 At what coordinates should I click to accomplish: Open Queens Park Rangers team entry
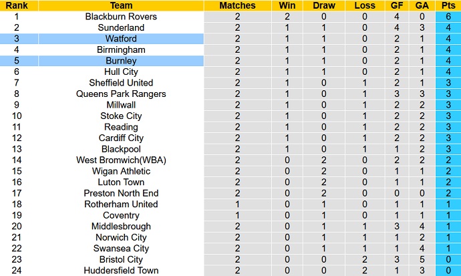tap(121, 94)
